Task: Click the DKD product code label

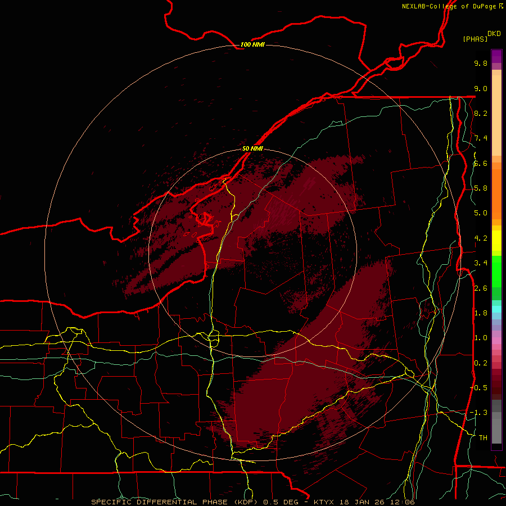Action: (x=494, y=34)
